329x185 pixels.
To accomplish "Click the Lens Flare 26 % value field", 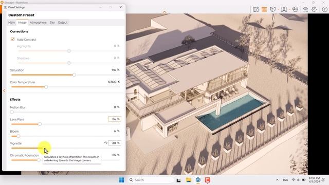I will click(115, 119).
